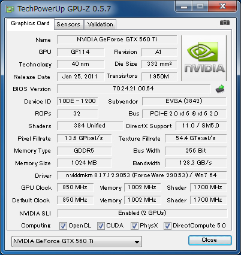Switch to the Sensors tab
Screen dimensions: 241x255
[x=68, y=25]
